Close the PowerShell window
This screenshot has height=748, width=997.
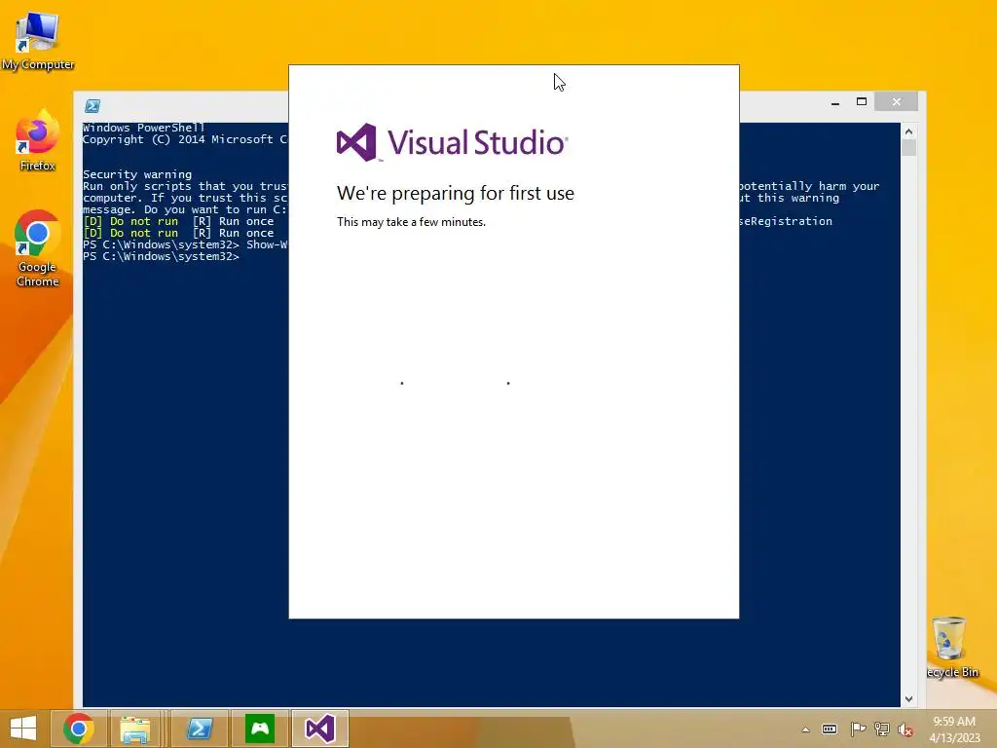pyautogui.click(x=896, y=101)
